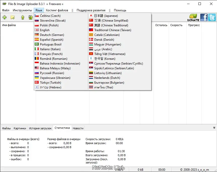The image size is (217, 172).
Task: Switch to the История загрузок tab
Action: (40, 128)
